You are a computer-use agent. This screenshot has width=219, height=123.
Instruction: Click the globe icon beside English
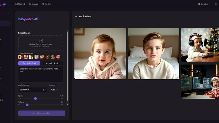click(199, 4)
